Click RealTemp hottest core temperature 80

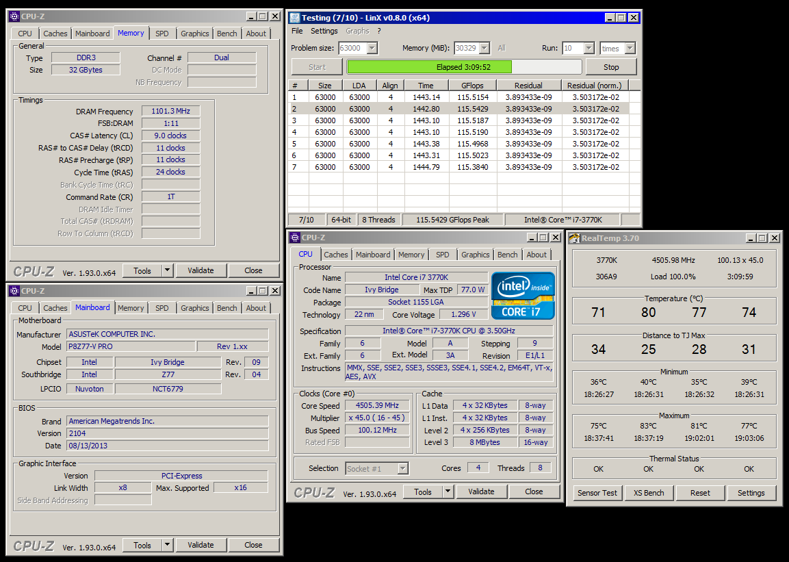pos(648,312)
